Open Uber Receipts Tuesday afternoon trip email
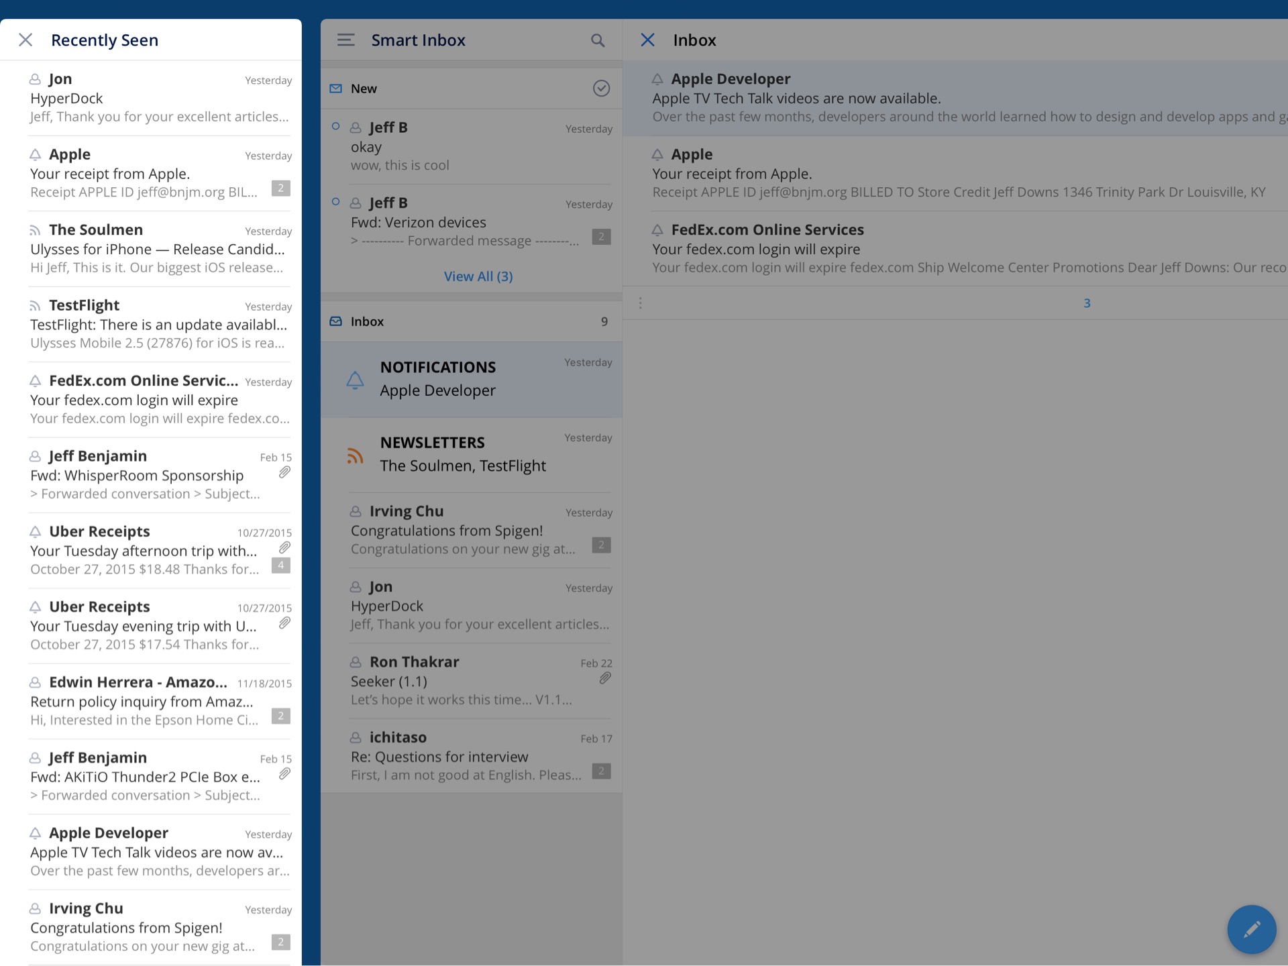Image resolution: width=1288 pixels, height=966 pixels. pyautogui.click(x=144, y=551)
